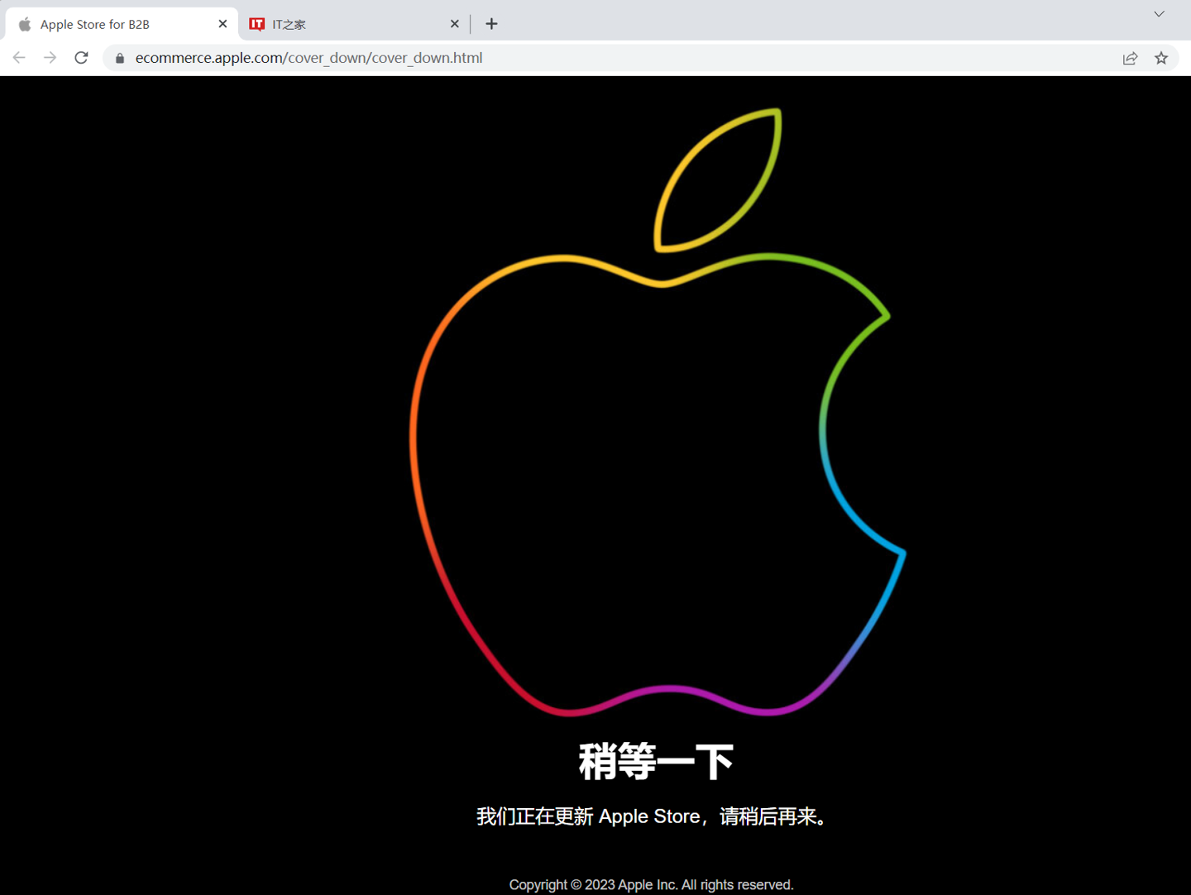Click the IT之家 favicon on the second tab

257,24
